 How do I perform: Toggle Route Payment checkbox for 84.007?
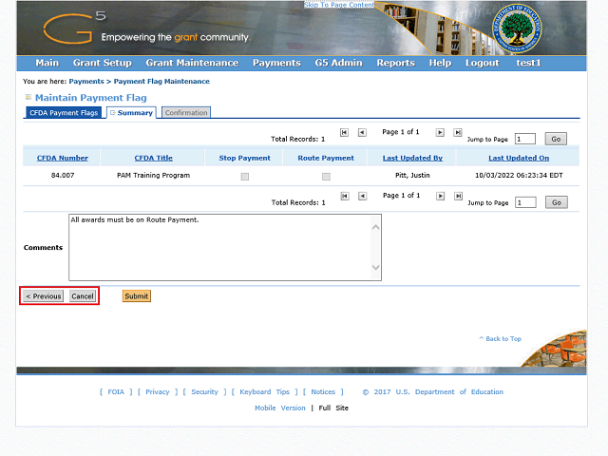coord(326,177)
